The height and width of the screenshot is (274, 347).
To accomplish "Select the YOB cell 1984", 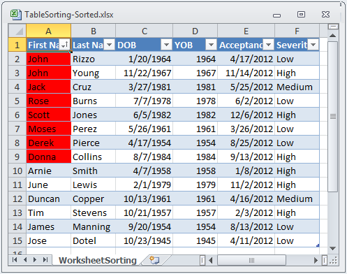I will (195, 157).
